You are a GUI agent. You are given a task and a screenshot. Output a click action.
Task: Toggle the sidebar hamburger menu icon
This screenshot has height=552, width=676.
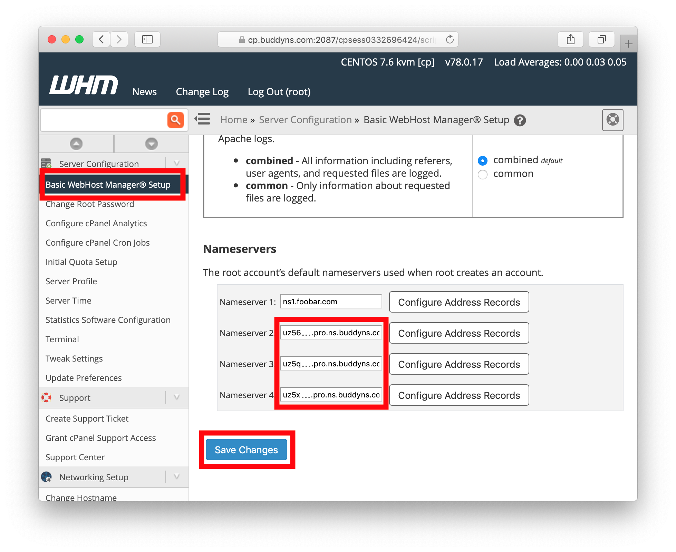[202, 119]
